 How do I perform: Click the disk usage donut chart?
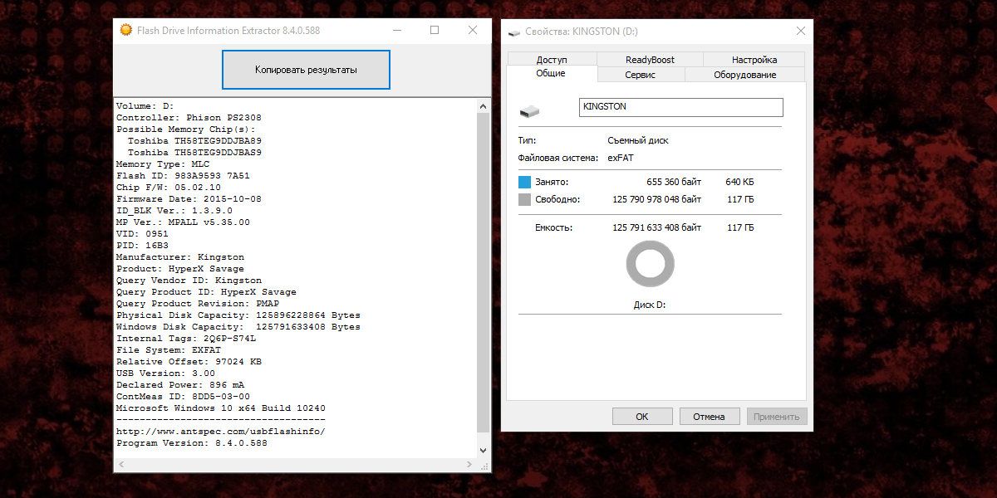[x=650, y=265]
